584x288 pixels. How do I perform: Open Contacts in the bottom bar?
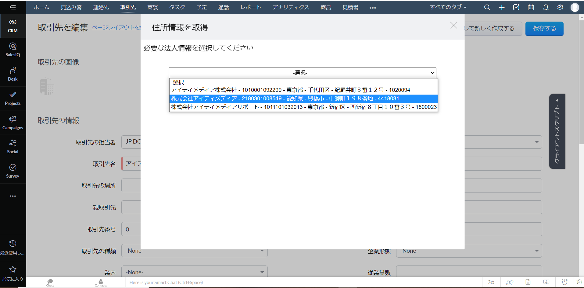pos(101,283)
